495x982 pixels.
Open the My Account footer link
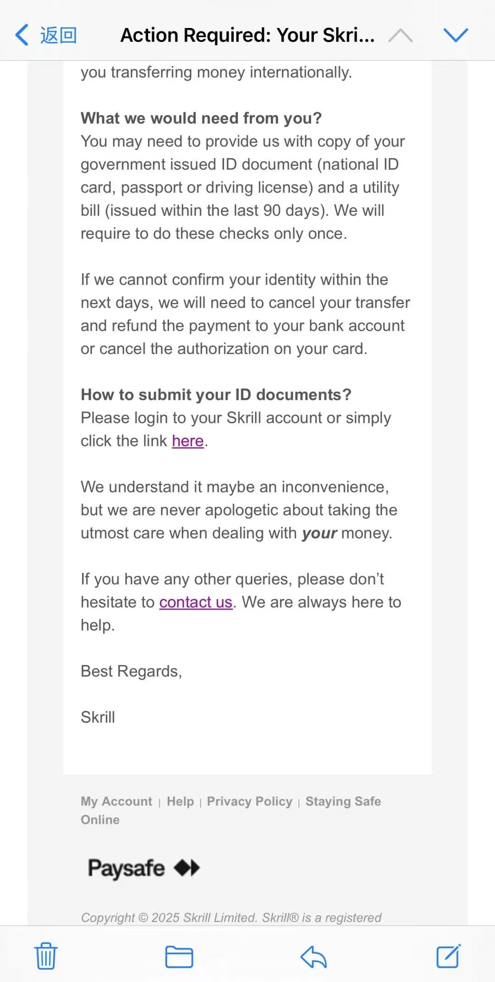click(x=116, y=801)
